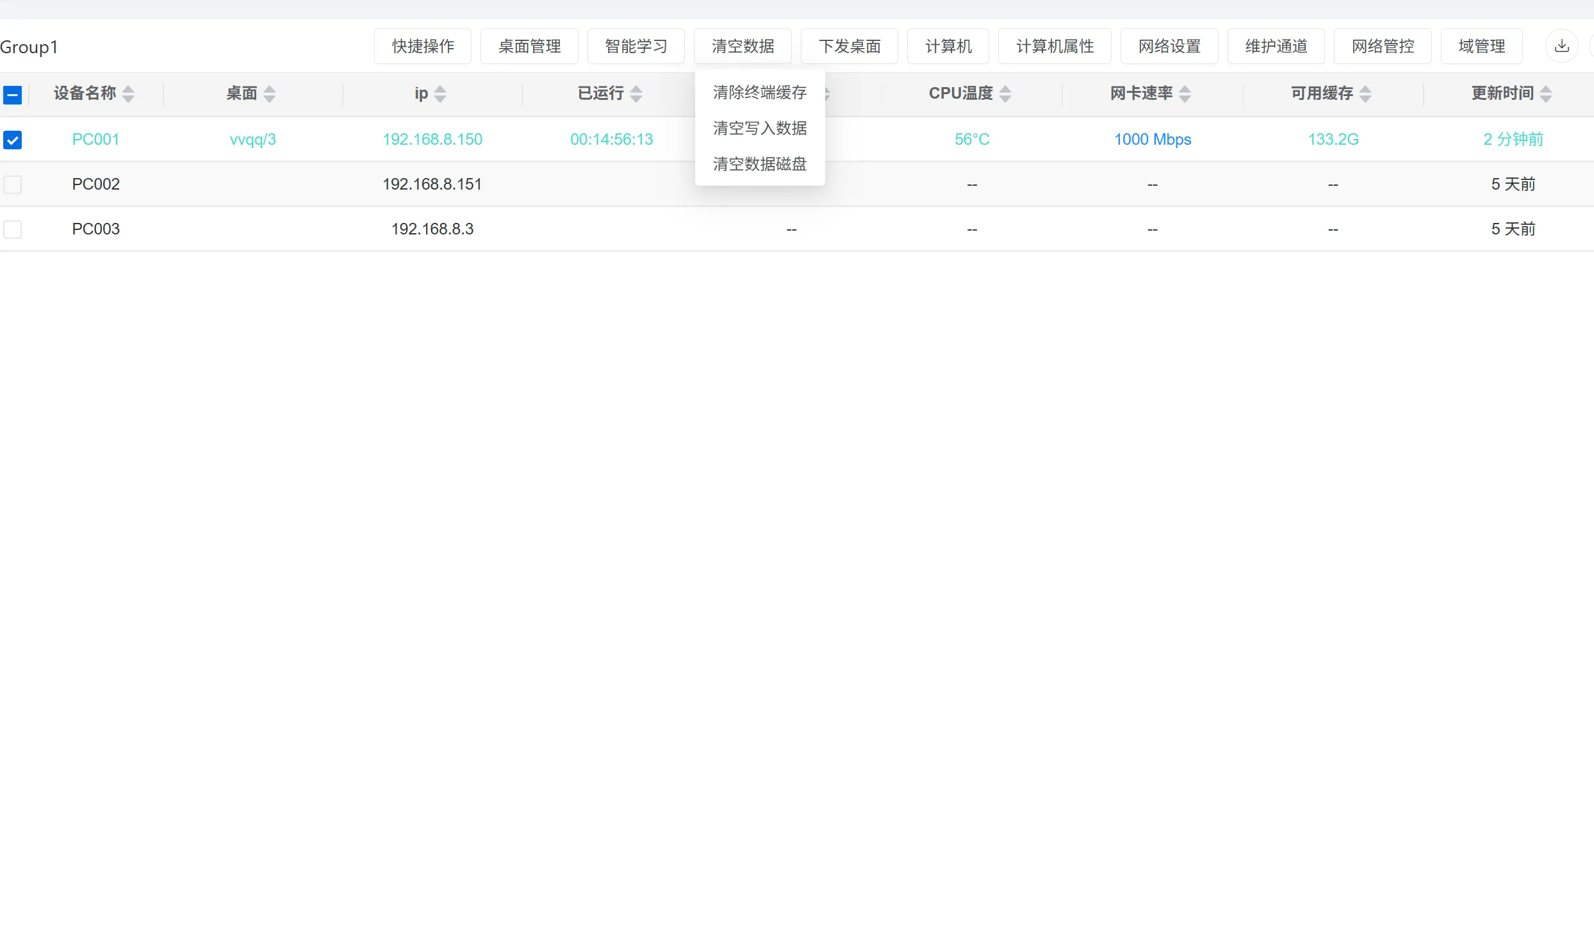Open device details via PC001 link
This screenshot has width=1594, height=932.
(x=95, y=138)
